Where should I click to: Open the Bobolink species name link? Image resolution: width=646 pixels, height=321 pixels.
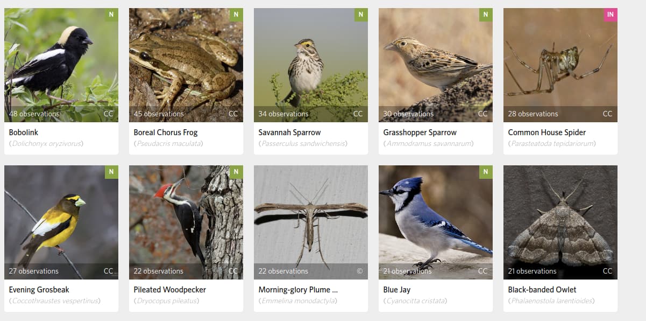click(24, 132)
